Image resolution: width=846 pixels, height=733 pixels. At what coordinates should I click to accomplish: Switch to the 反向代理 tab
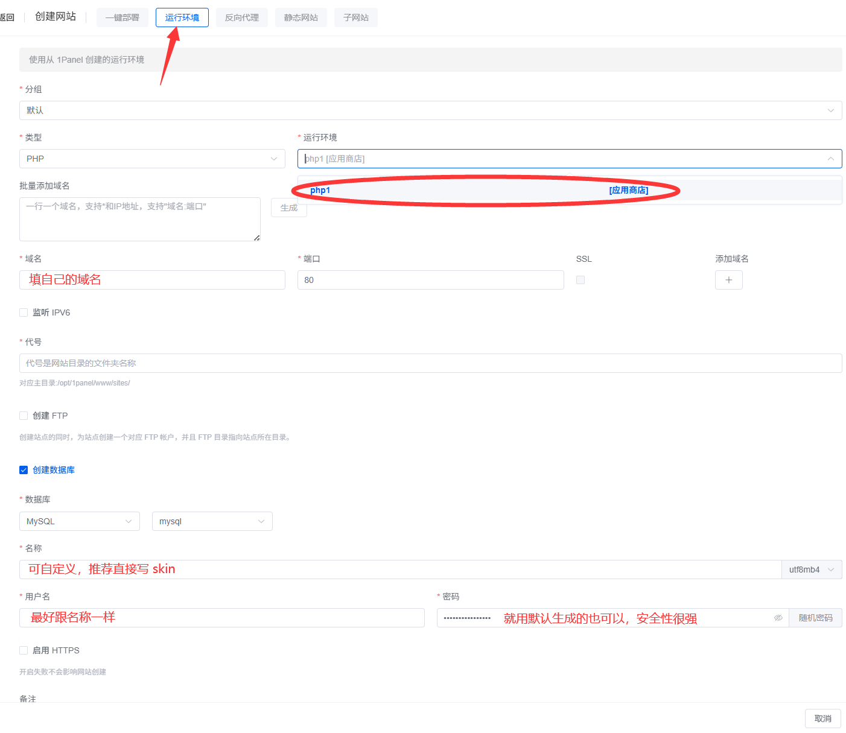click(x=241, y=17)
